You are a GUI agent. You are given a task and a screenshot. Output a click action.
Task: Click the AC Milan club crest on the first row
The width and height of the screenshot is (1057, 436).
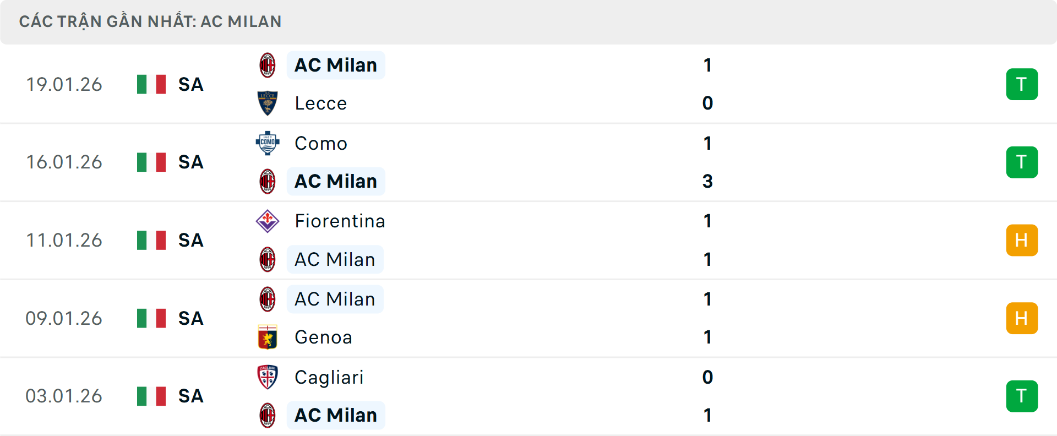pyautogui.click(x=268, y=64)
